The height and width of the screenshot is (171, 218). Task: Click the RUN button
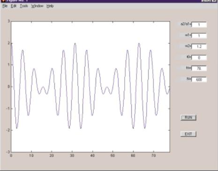[188, 118]
